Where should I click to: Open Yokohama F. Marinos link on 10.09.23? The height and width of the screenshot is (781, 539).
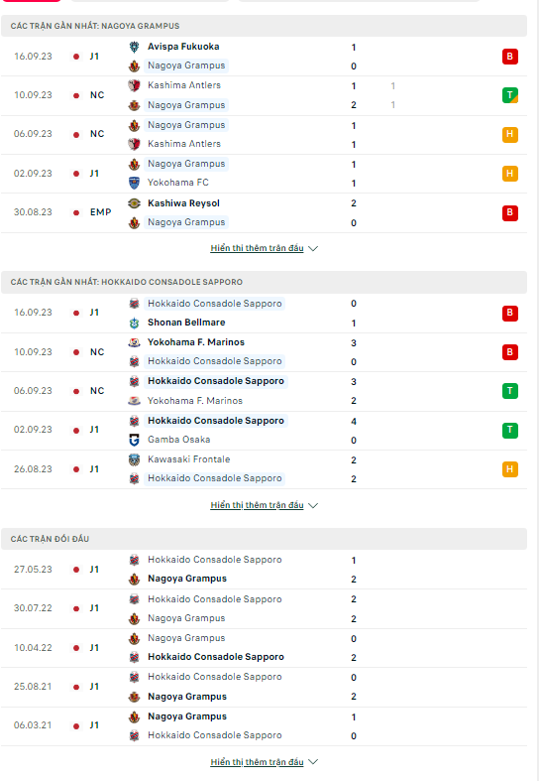tap(196, 342)
